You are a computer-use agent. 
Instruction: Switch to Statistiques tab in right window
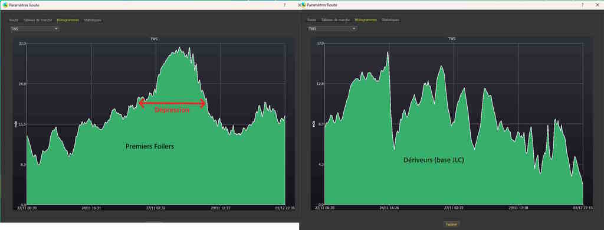click(x=390, y=20)
